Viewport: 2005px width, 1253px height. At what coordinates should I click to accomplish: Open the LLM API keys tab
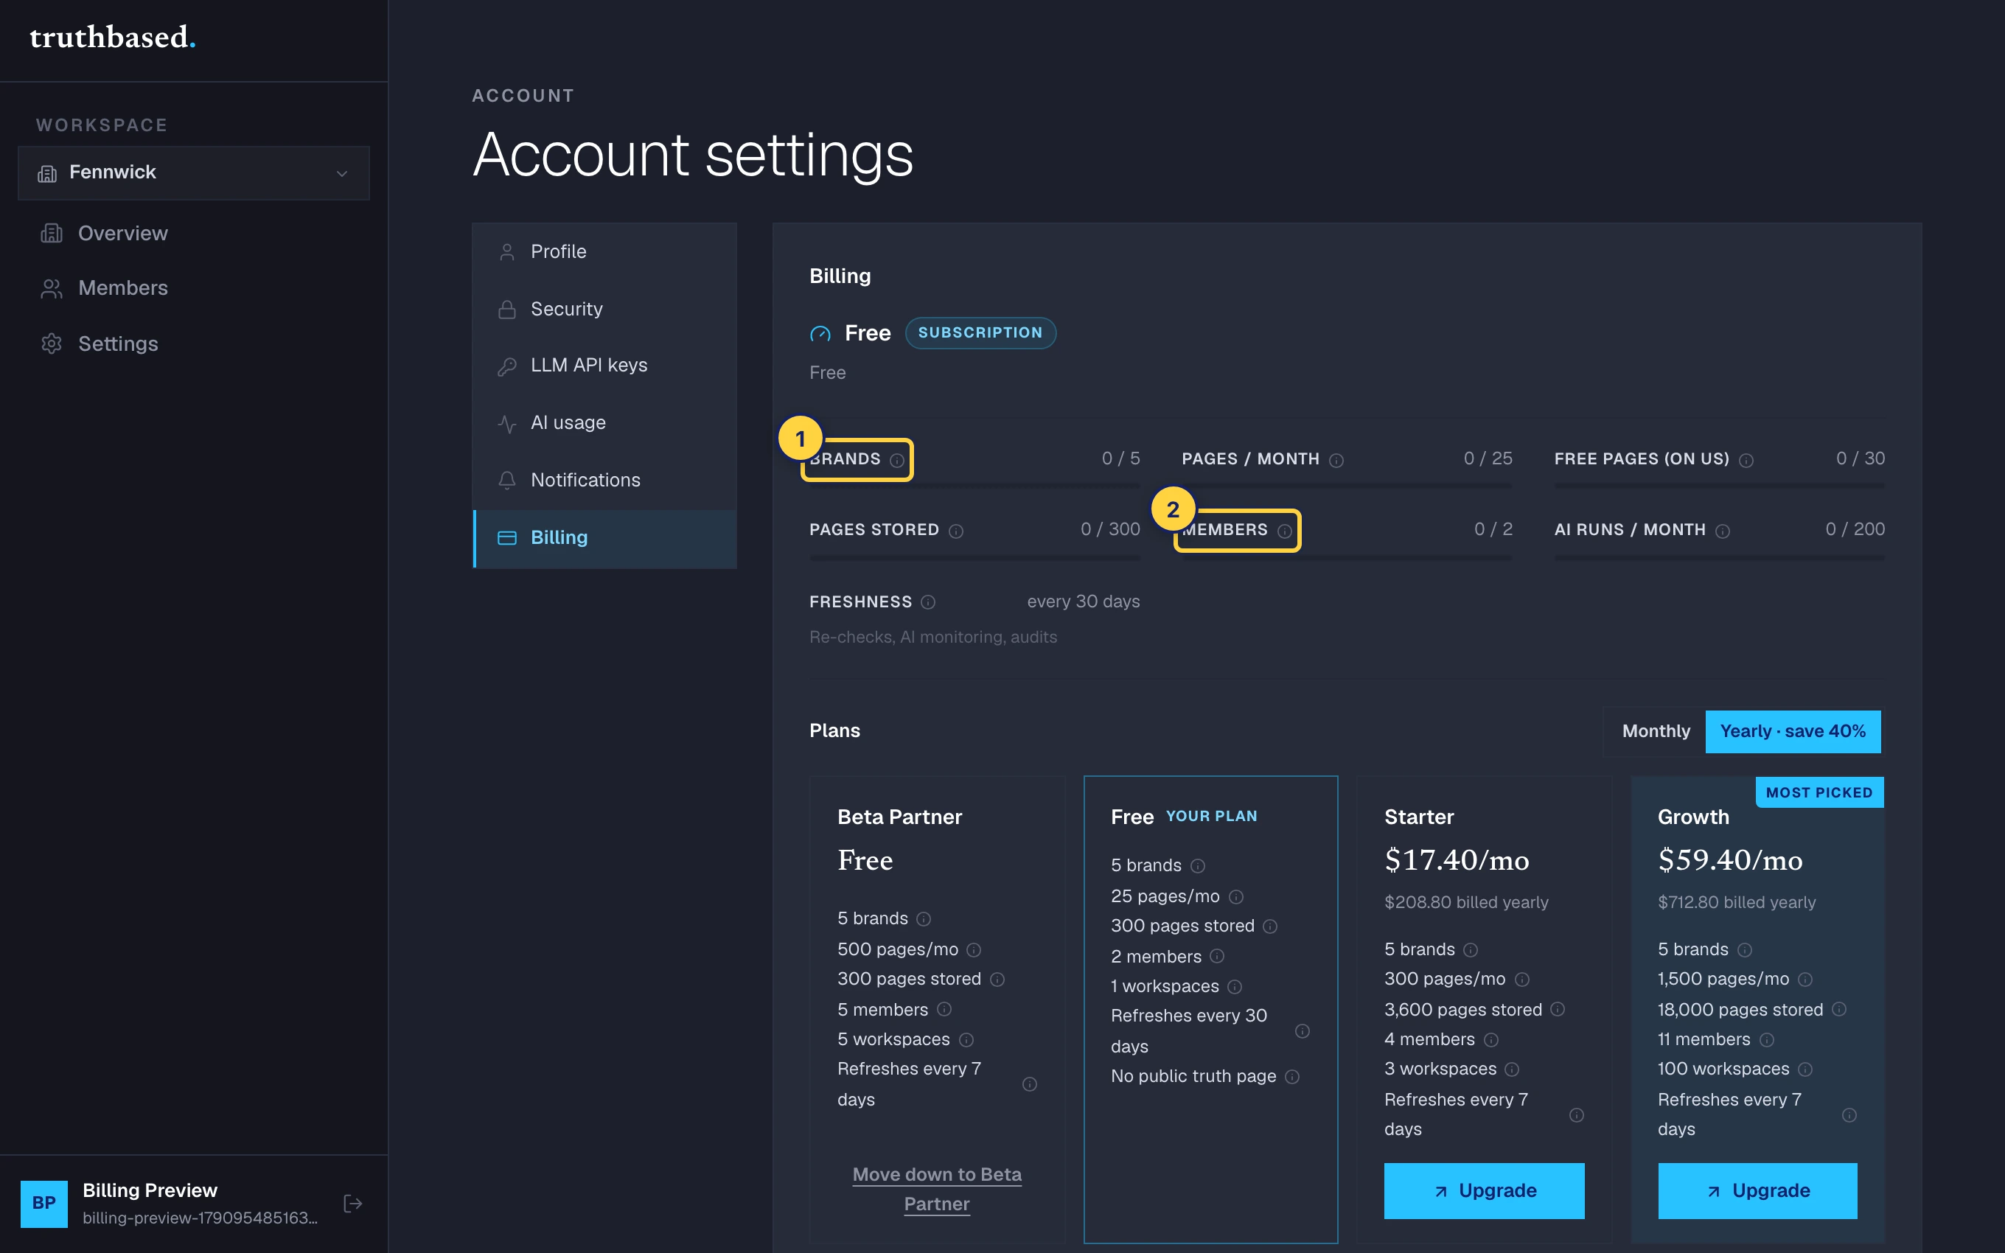click(604, 366)
